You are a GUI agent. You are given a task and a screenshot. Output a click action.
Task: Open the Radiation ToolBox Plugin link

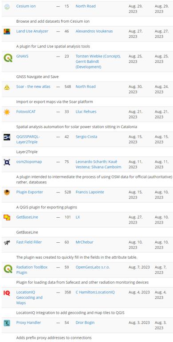click(32, 270)
